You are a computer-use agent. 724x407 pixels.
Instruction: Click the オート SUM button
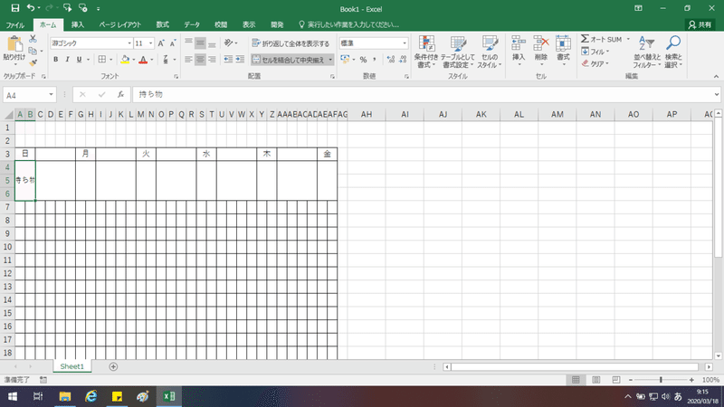[602, 39]
